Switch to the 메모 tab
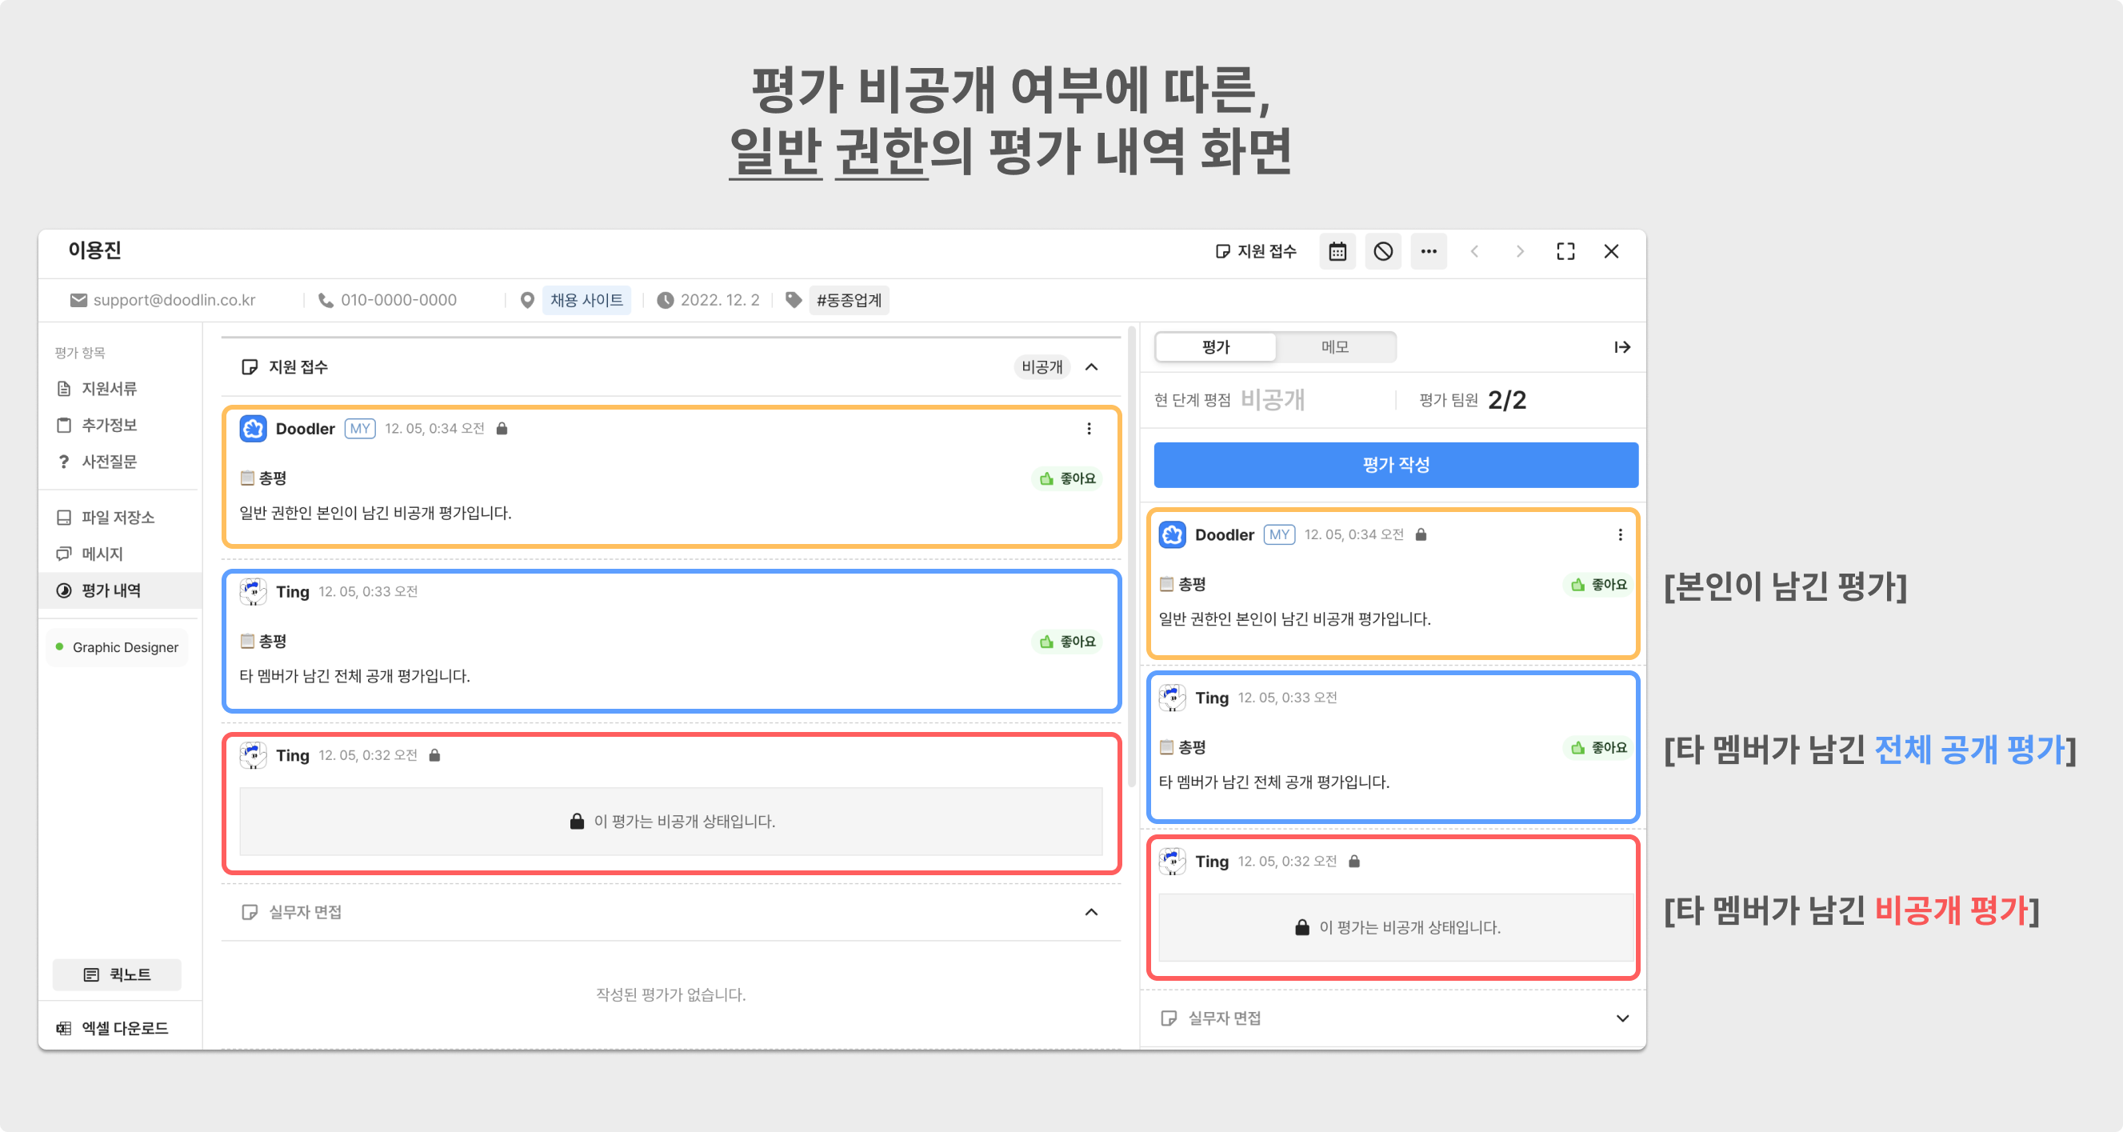Image resolution: width=2123 pixels, height=1132 pixels. pos(1334,347)
